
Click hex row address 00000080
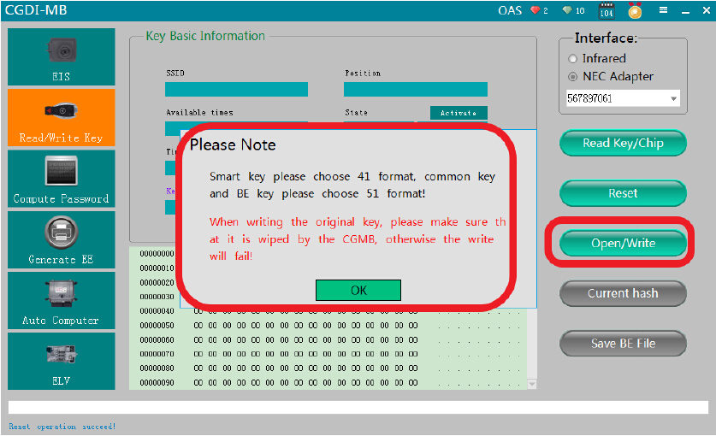tap(157, 368)
